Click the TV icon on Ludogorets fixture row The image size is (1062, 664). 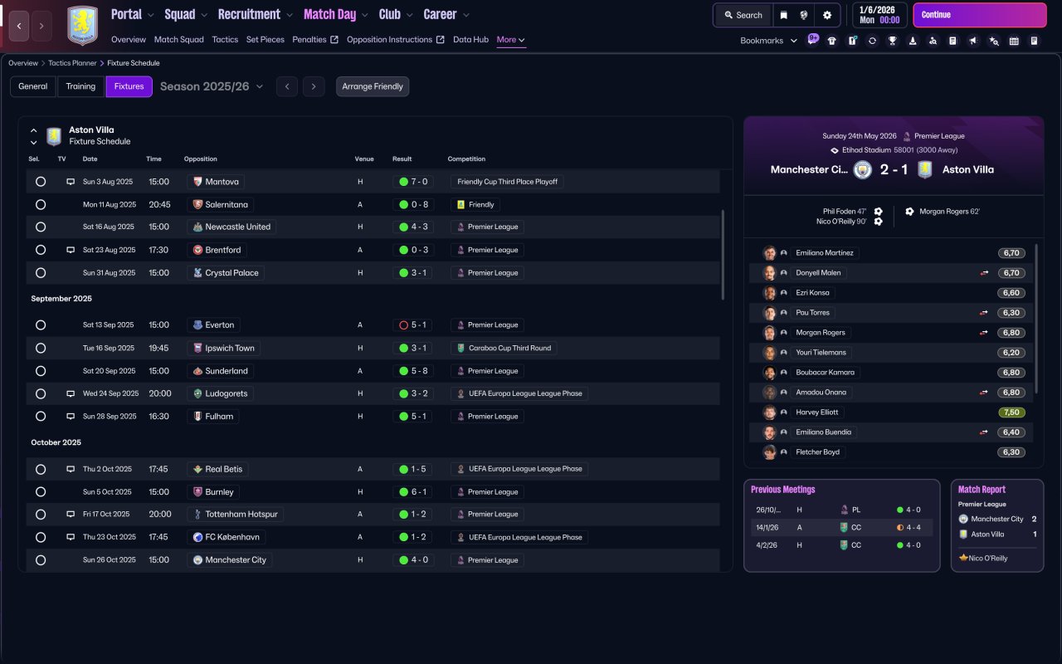coord(71,393)
